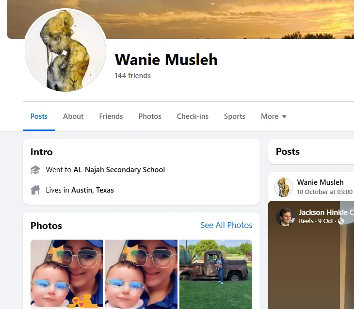
Task: Open first selfie photo with coin stickers
Action: click(66, 274)
